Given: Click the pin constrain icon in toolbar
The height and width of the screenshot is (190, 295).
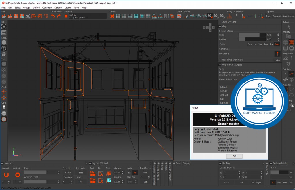Looking at the screenshot, I should click(237, 16).
